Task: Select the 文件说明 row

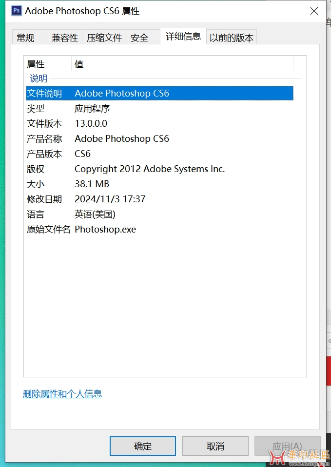Action: (x=160, y=93)
